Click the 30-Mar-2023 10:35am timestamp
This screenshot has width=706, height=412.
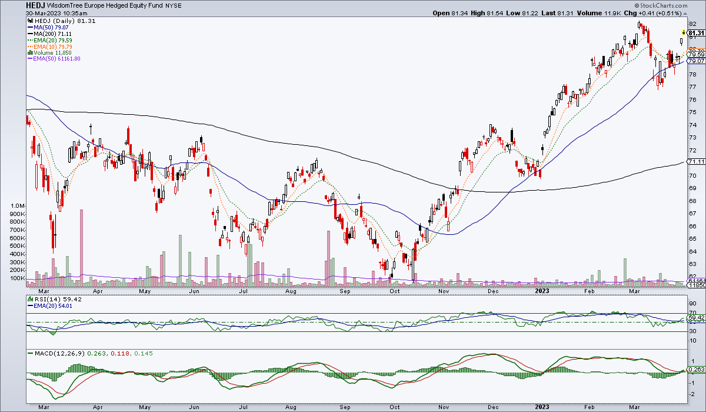pyautogui.click(x=56, y=13)
